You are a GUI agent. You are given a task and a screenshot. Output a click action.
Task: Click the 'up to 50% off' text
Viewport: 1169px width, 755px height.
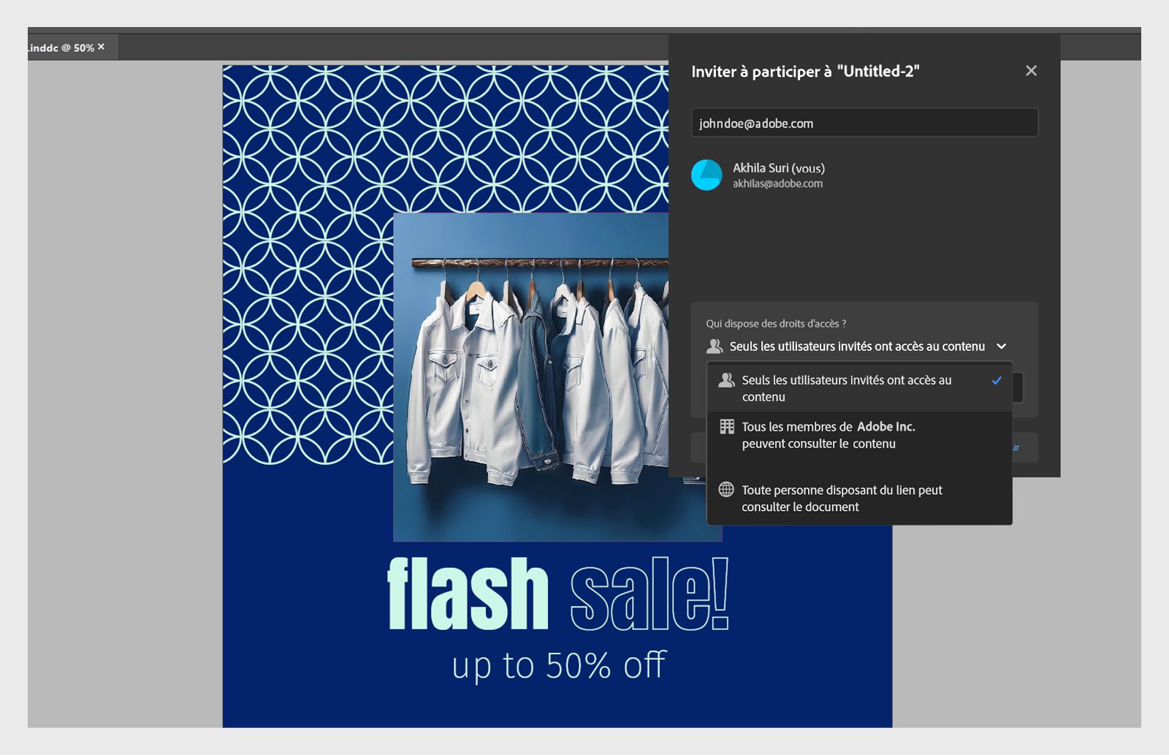[558, 666]
